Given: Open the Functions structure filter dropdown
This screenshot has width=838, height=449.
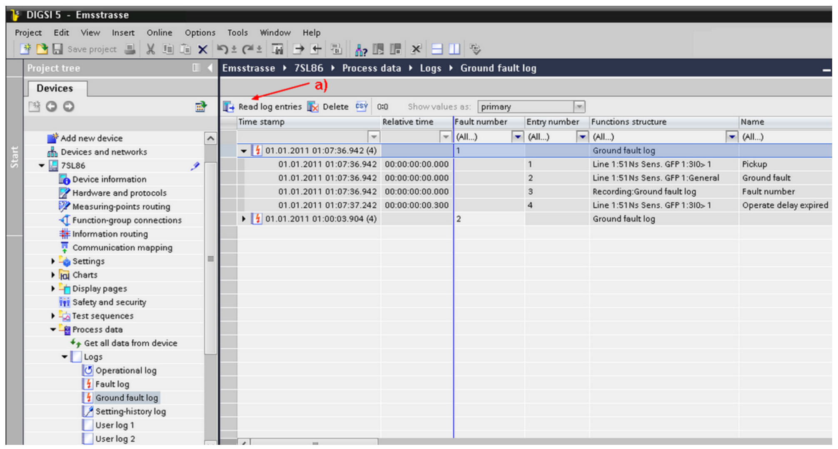Looking at the screenshot, I should click(x=732, y=137).
